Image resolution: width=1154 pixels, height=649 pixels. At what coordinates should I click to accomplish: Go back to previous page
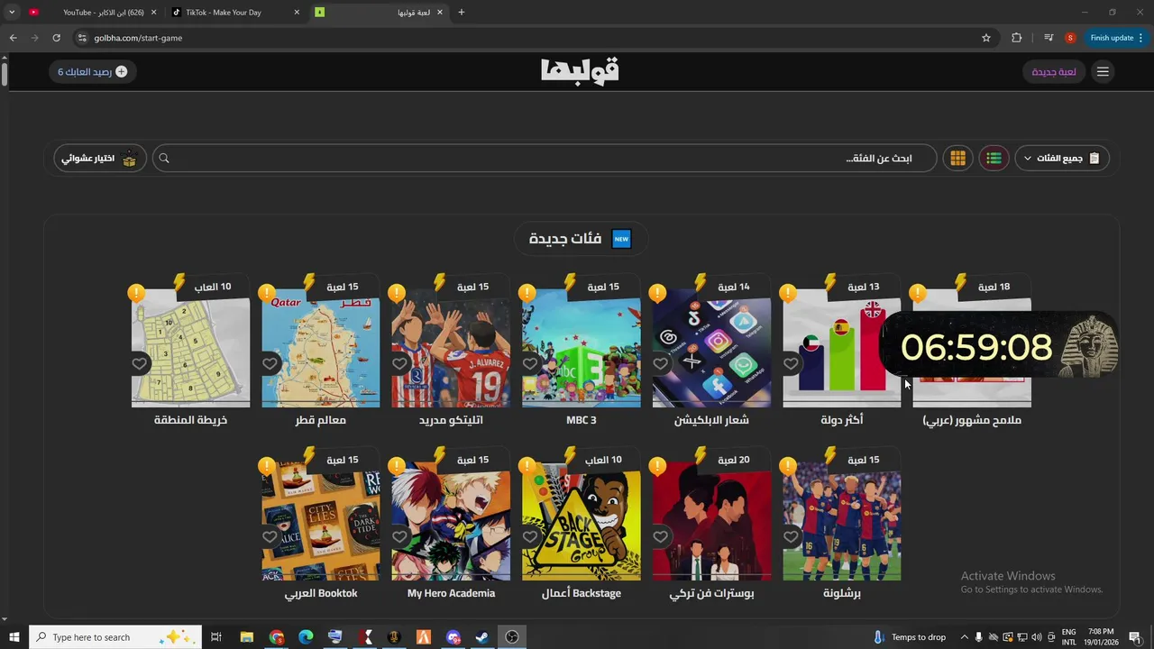coord(13,38)
